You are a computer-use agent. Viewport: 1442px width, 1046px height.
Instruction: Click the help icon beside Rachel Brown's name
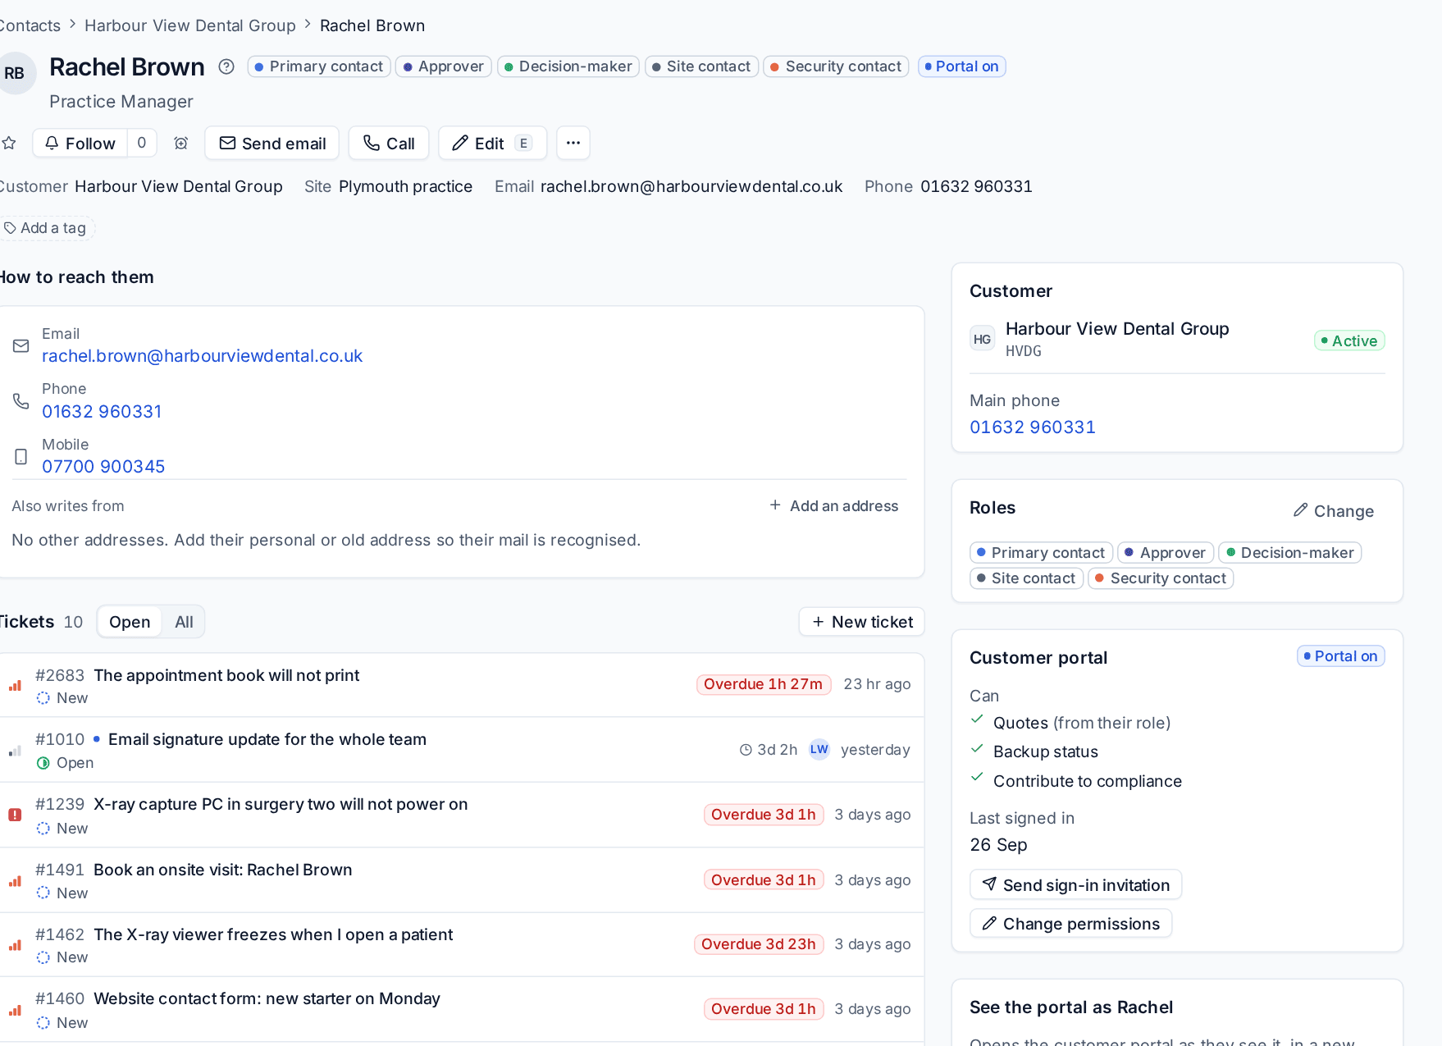226,66
